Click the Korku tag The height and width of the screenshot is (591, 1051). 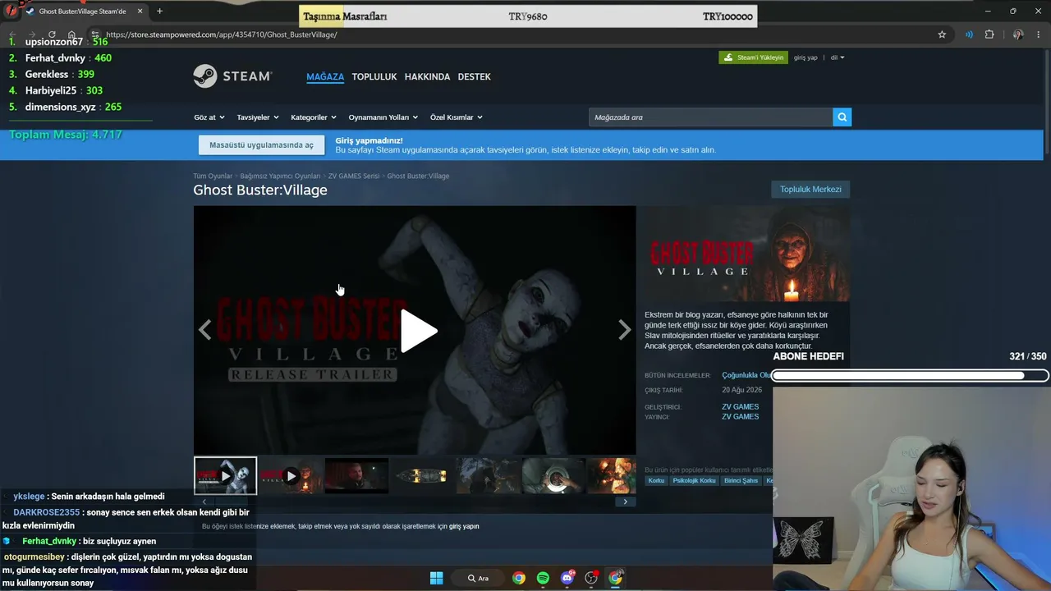[x=656, y=480]
